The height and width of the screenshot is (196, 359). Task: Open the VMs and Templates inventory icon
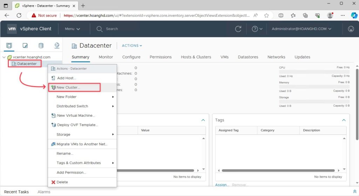(x=25, y=46)
